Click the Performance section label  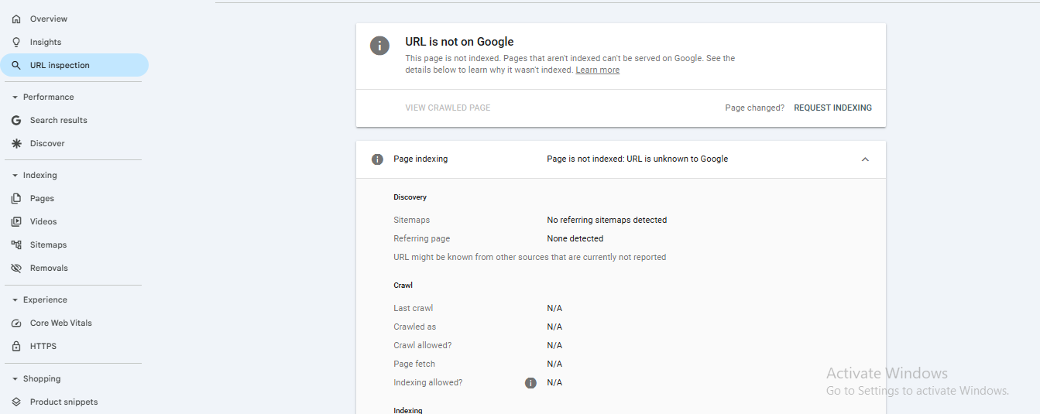[x=48, y=98]
